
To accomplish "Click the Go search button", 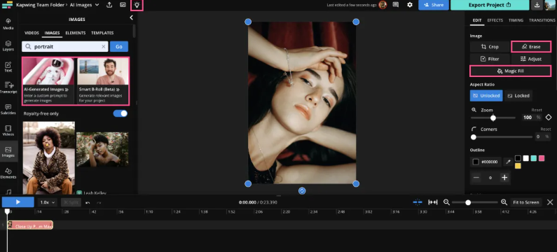I will pyautogui.click(x=119, y=46).
